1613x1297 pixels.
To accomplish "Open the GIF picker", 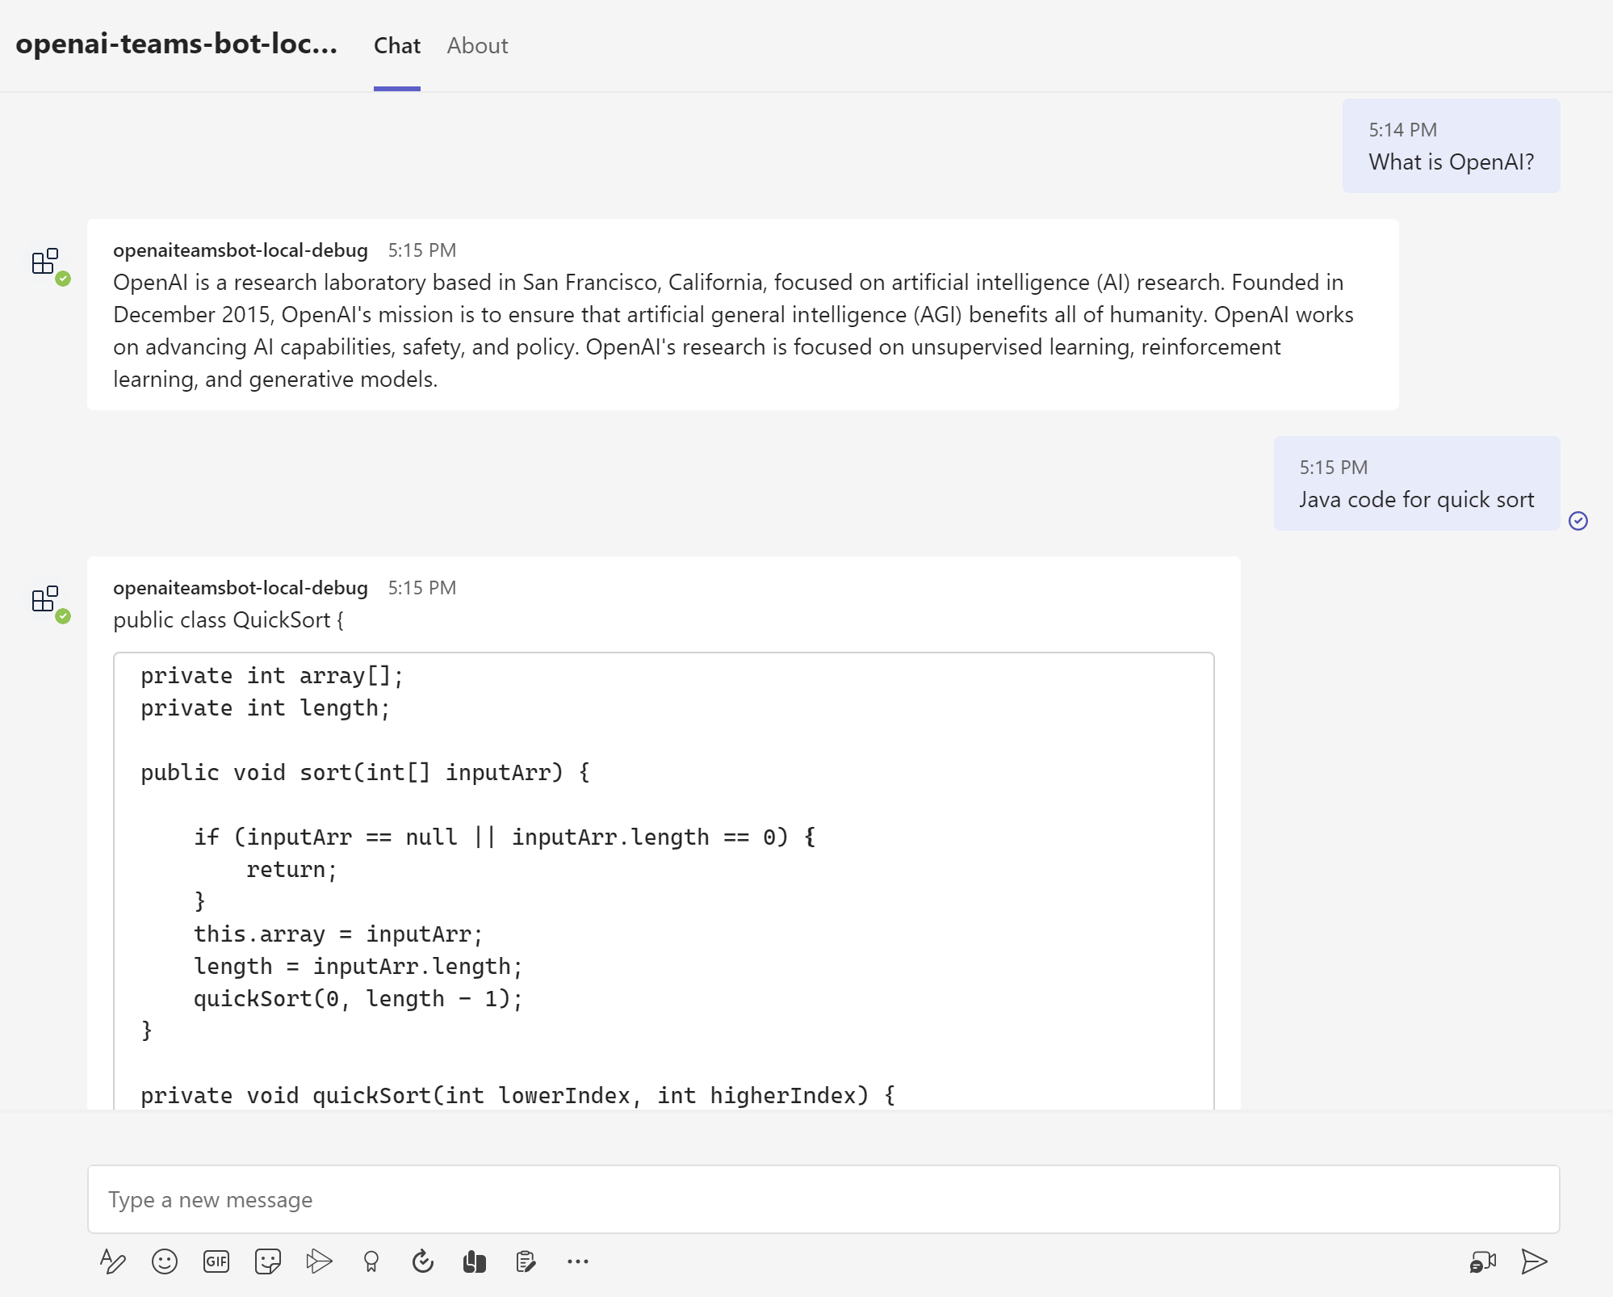I will (216, 1261).
